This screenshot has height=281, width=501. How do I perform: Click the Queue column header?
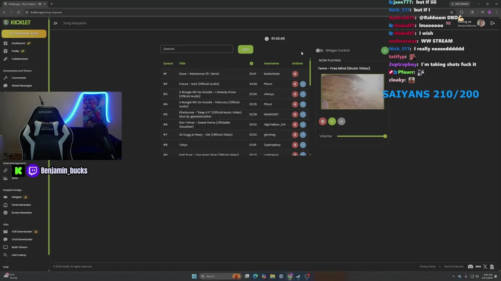[168, 63]
